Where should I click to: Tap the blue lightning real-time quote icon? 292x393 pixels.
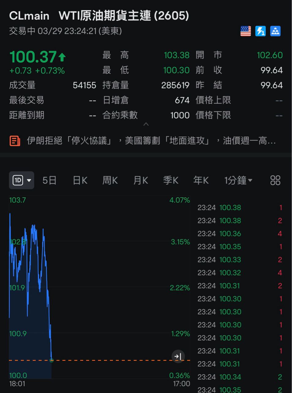click(x=260, y=31)
